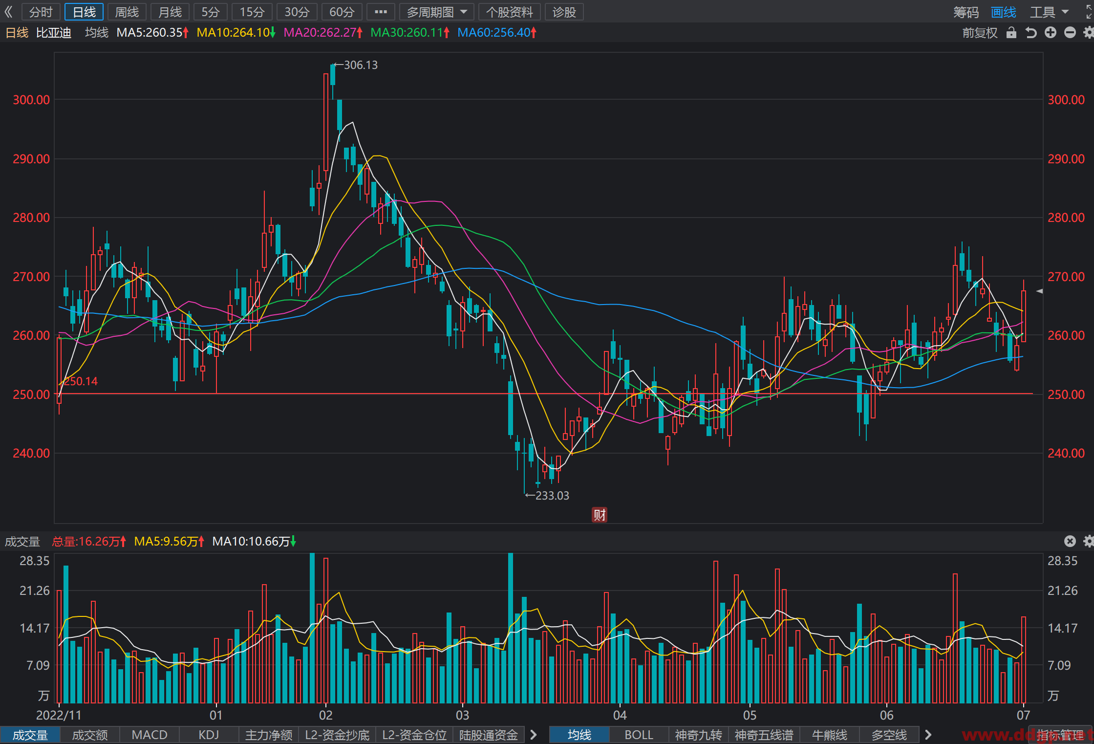Open the 工具 tools dropdown
The height and width of the screenshot is (744, 1094).
pos(1049,12)
